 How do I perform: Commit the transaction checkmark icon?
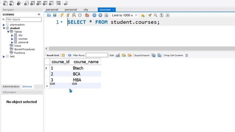coord(94,15)
